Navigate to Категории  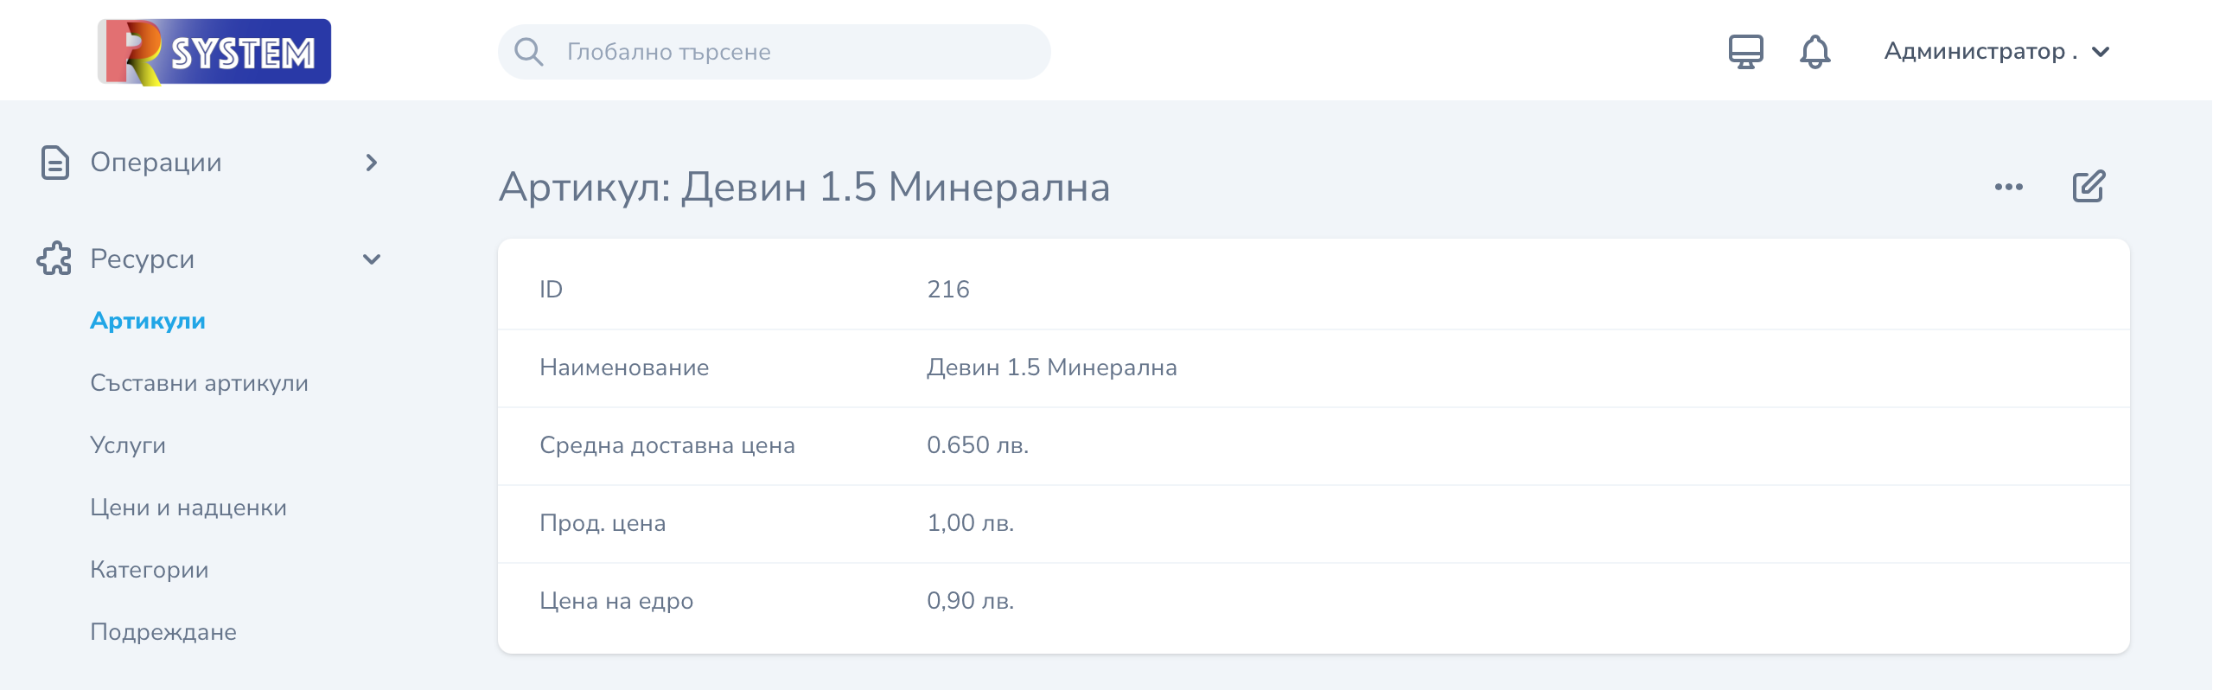(x=150, y=570)
